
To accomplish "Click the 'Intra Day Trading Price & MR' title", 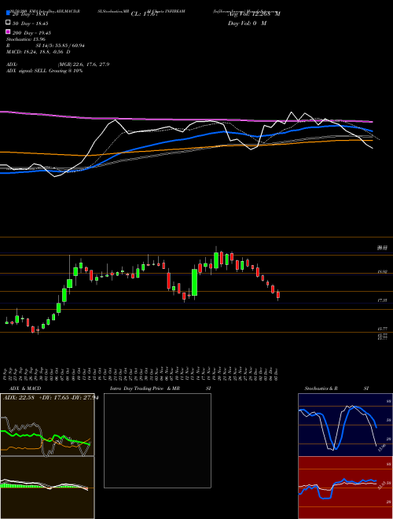I will (145, 388).
